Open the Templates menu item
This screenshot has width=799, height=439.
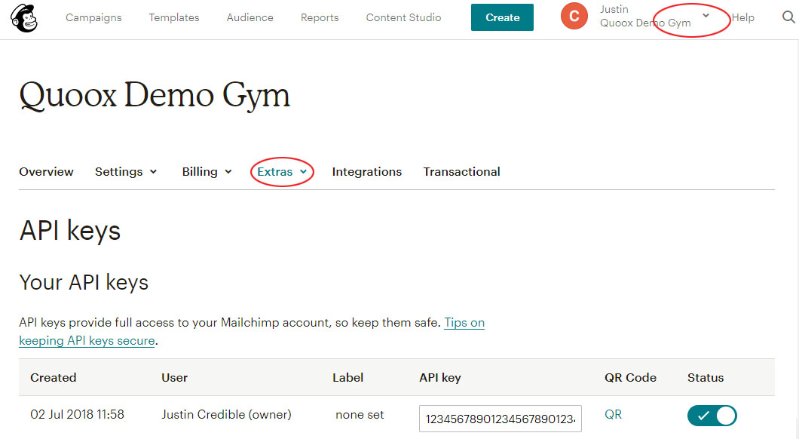pos(174,17)
